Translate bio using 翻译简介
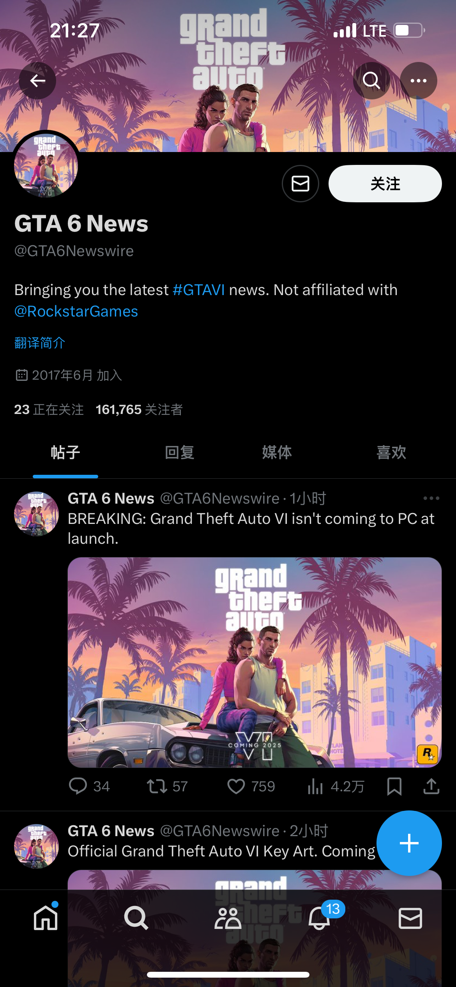This screenshot has height=987, width=456. pos(40,343)
